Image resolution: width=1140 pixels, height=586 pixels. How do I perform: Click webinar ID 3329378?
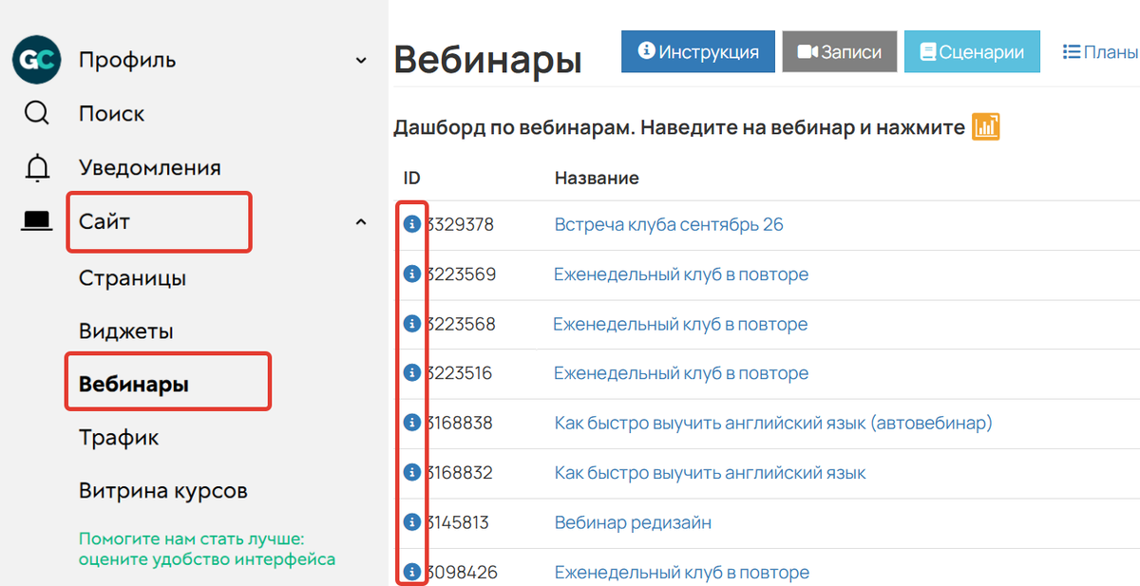pyautogui.click(x=461, y=224)
